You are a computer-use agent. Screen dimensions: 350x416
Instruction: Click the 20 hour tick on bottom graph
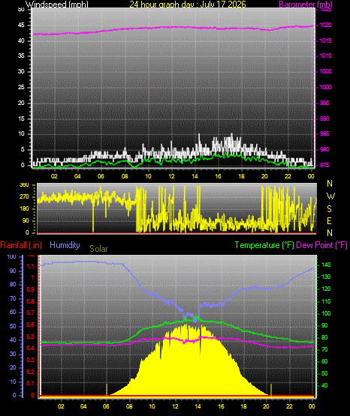tap(266, 406)
